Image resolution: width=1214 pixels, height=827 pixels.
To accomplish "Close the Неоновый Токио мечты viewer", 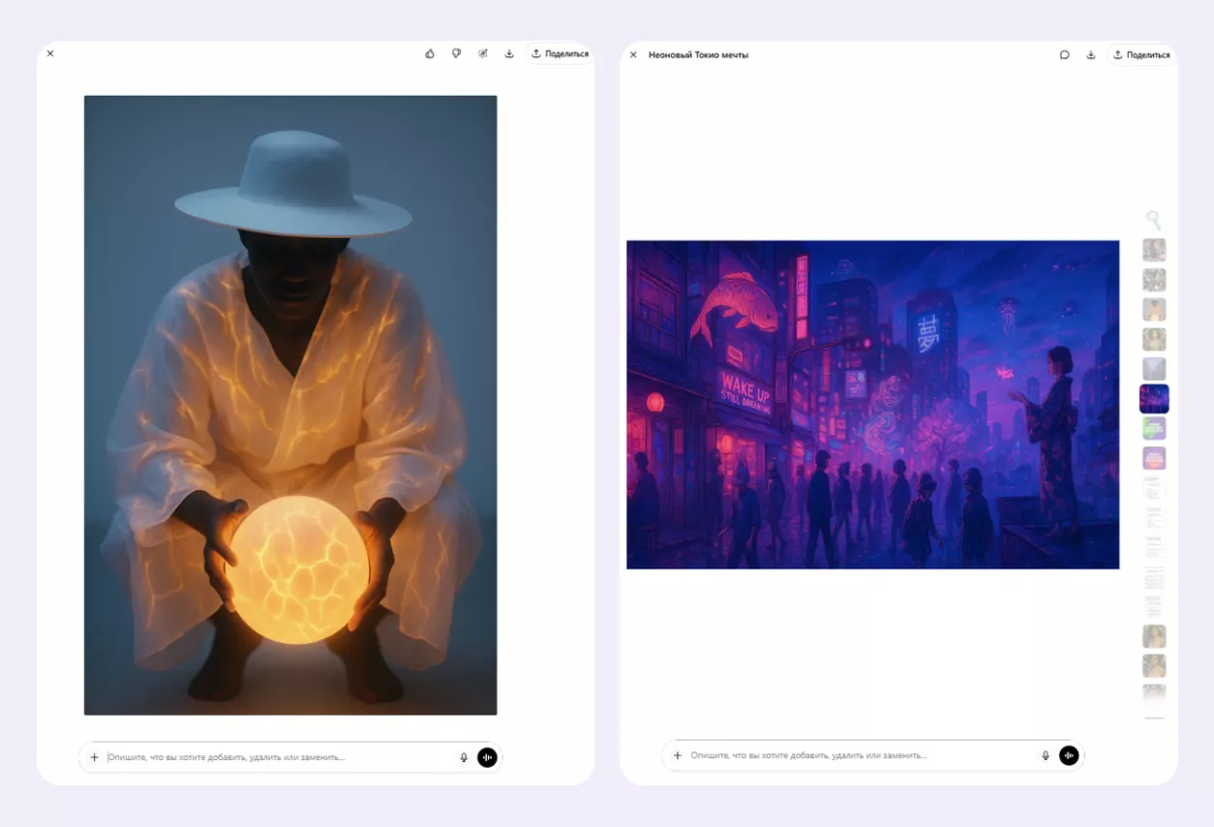I will [x=633, y=55].
